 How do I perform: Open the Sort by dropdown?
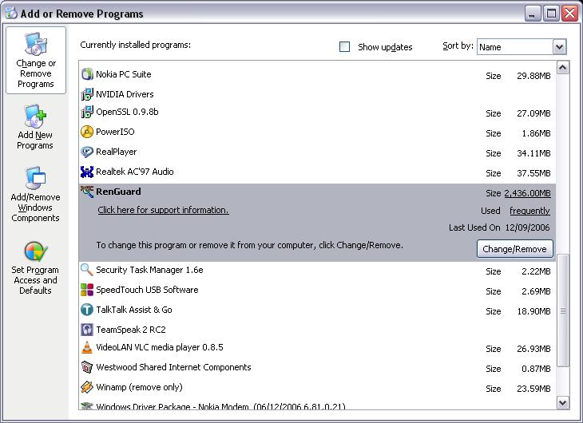559,47
